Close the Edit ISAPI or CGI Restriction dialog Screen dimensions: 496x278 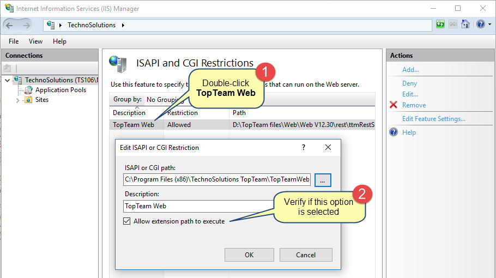tap(328, 147)
